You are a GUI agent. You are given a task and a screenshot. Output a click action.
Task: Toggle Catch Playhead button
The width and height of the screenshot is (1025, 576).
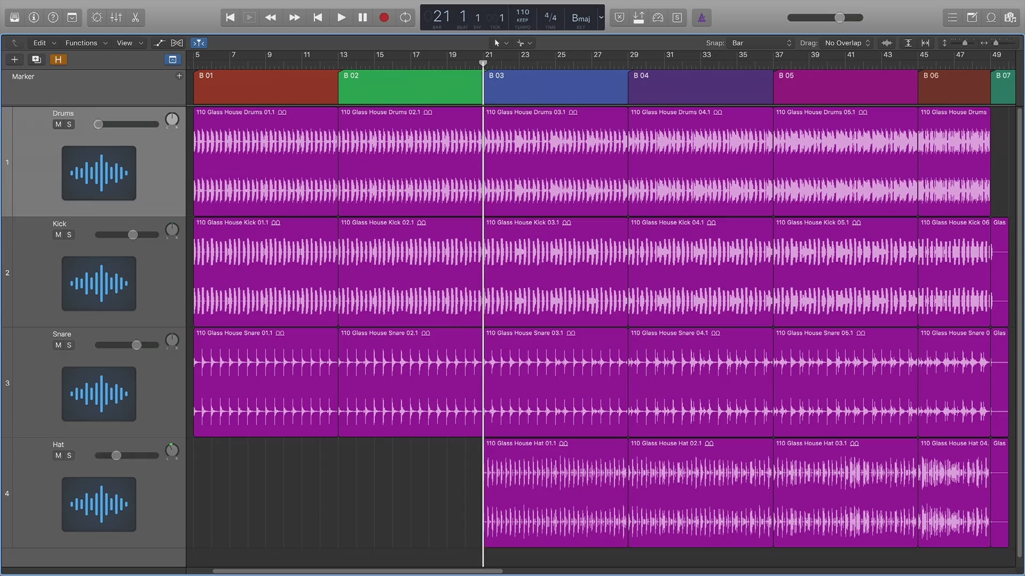(199, 43)
